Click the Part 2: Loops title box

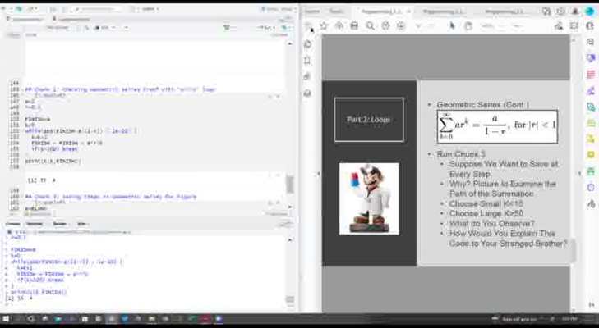(369, 120)
